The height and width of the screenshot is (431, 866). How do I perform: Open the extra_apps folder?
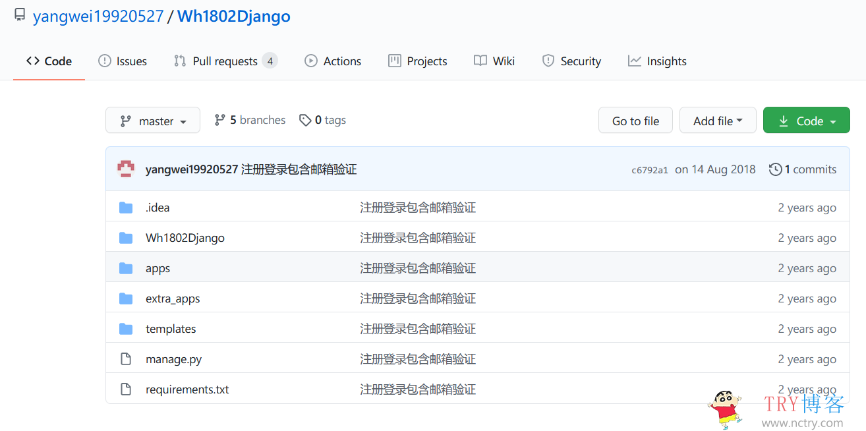point(173,299)
